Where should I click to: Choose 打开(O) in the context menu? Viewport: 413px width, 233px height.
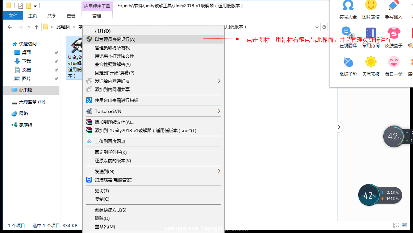coord(153,31)
